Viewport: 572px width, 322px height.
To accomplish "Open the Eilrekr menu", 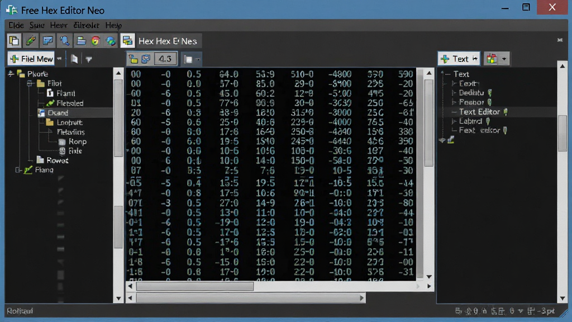I will 86,25.
